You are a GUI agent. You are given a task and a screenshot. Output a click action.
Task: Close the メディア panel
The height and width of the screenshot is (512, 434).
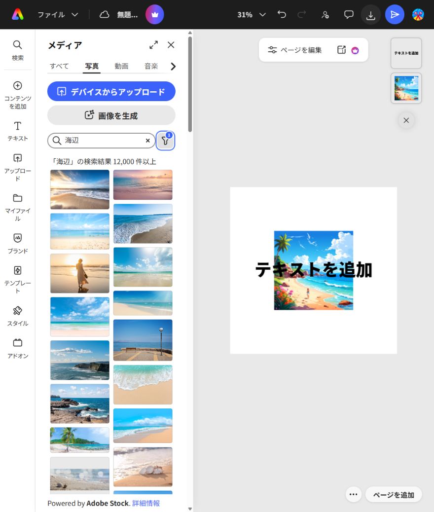click(171, 45)
